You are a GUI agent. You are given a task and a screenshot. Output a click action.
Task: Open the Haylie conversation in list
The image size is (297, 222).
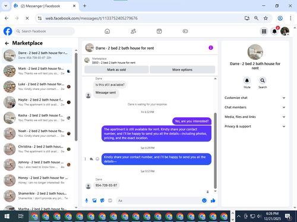pos(37,102)
